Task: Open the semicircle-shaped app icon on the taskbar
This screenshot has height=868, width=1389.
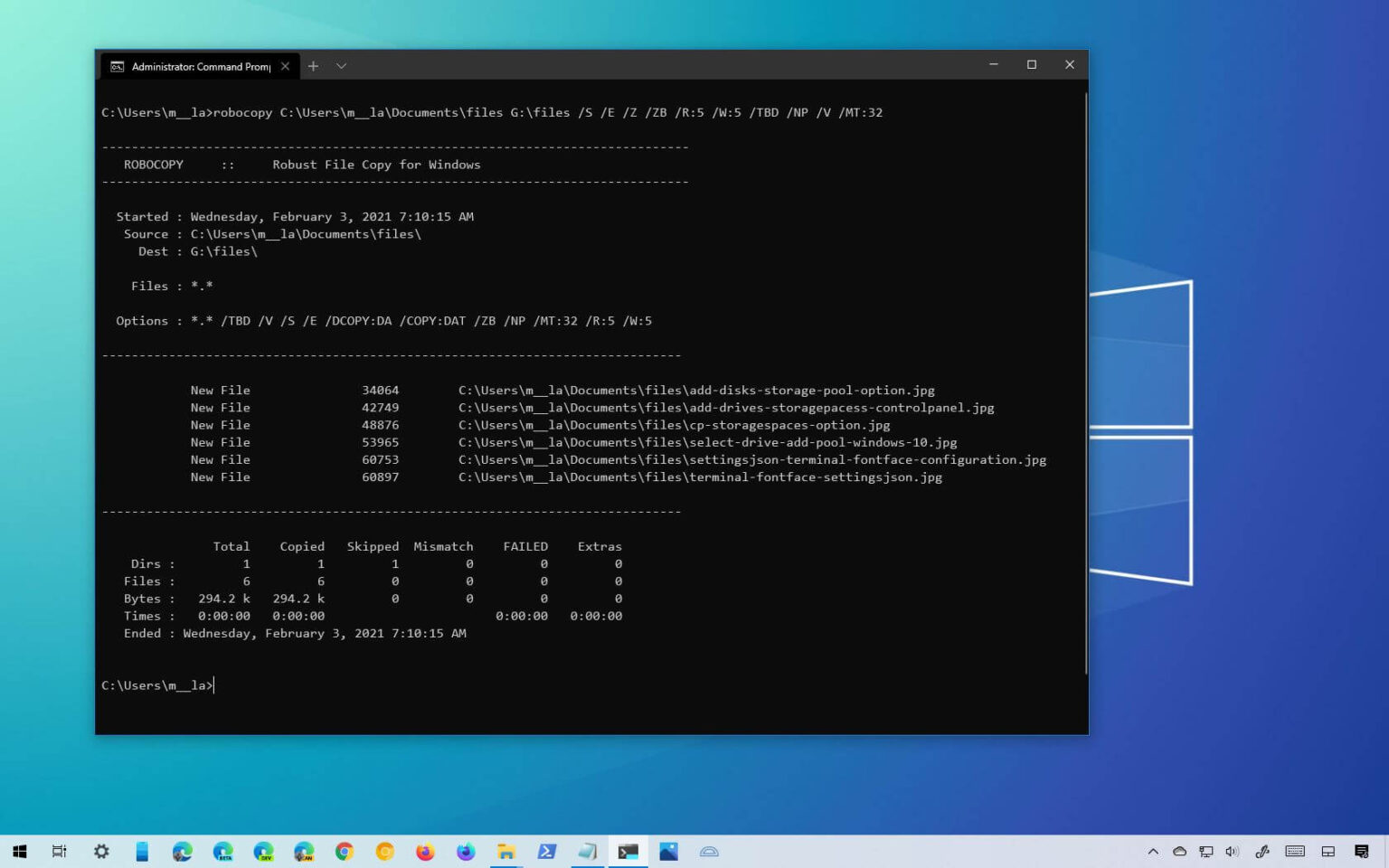Action: 709,852
